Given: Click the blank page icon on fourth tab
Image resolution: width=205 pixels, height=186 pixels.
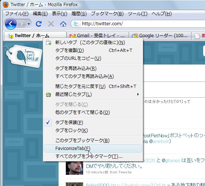Looking at the screenshot, I should (x=197, y=36).
